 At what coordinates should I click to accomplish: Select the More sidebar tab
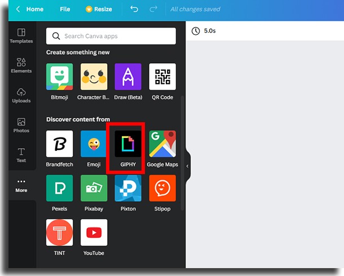click(x=21, y=186)
